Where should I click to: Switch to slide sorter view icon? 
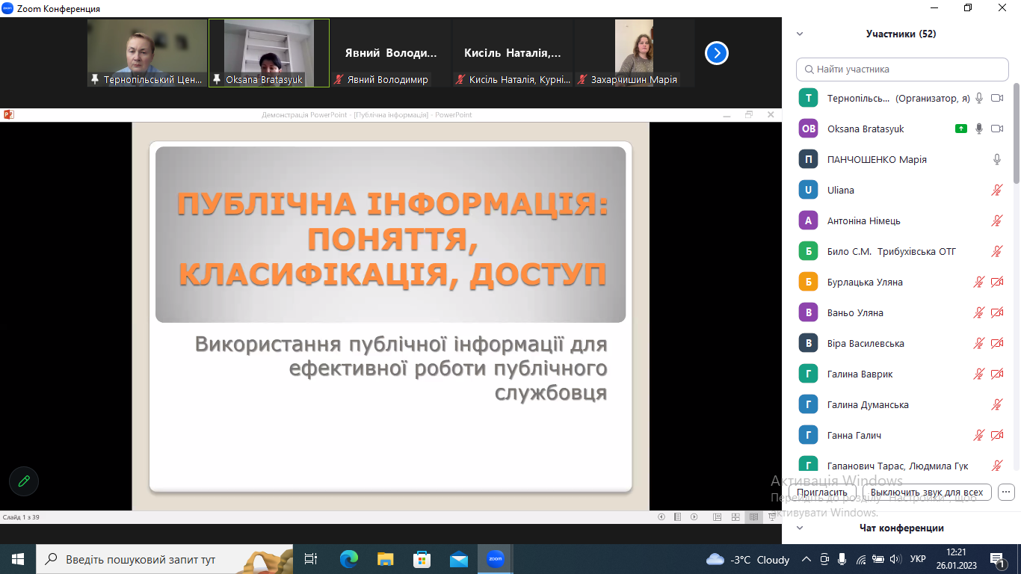[x=735, y=517]
